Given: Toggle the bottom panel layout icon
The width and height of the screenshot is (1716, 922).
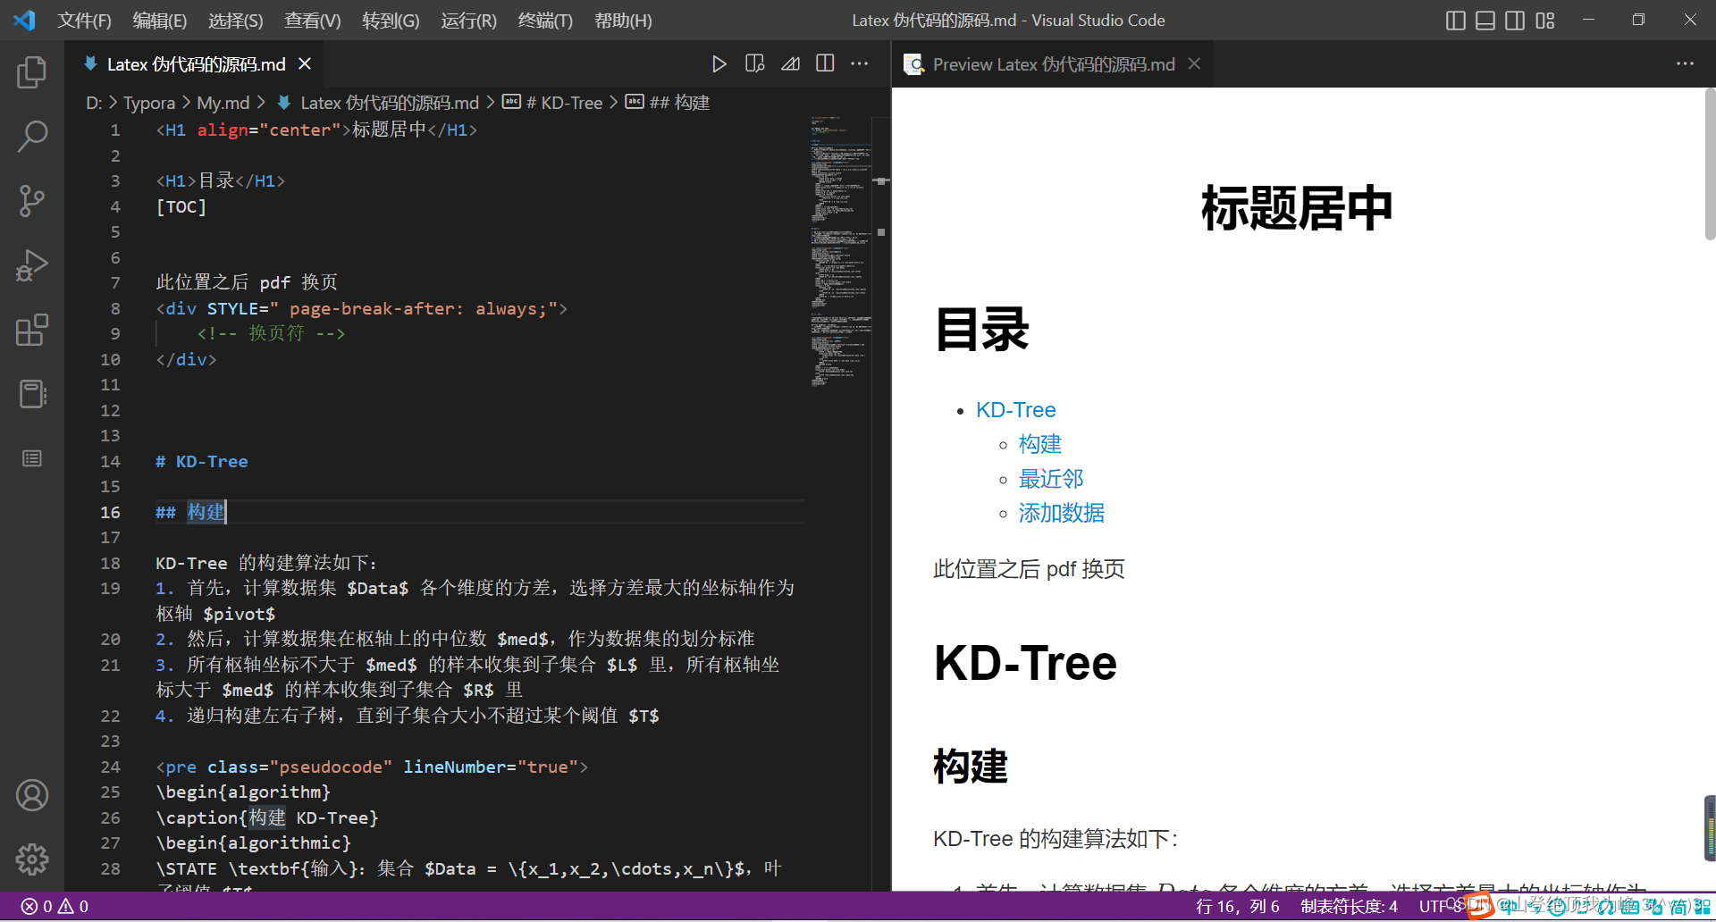Looking at the screenshot, I should click(x=1485, y=21).
